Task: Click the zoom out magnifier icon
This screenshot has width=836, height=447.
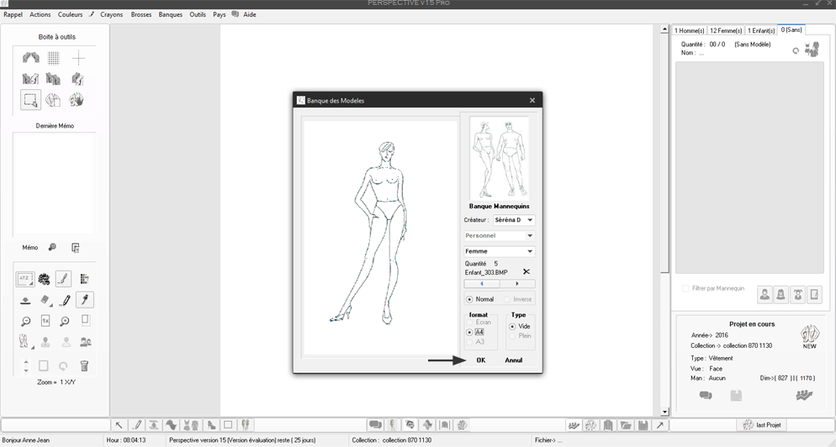Action: 26,321
